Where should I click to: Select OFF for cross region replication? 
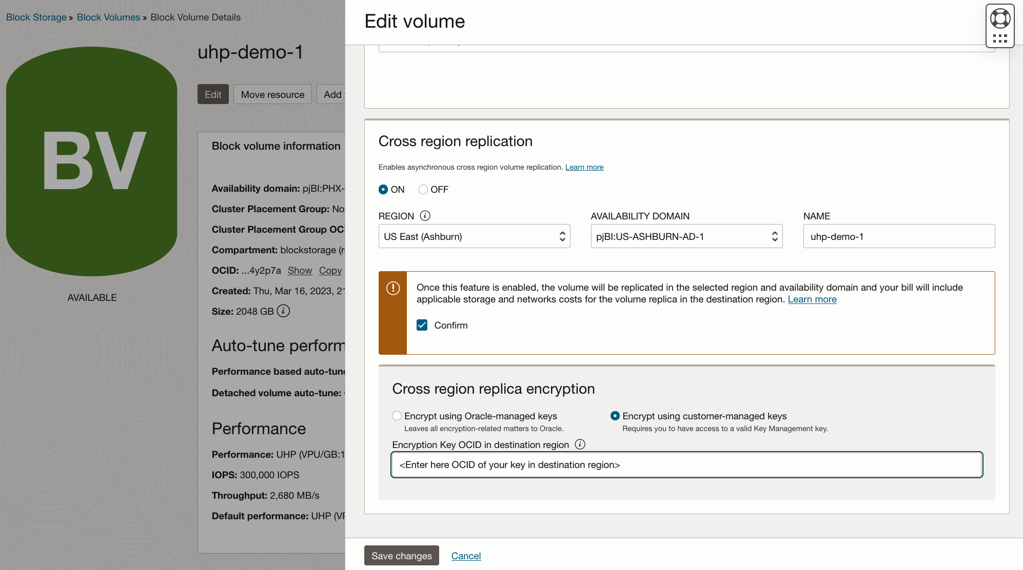click(423, 189)
